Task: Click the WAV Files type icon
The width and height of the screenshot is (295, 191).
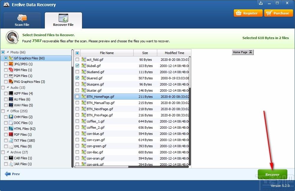Action: pos(11,105)
